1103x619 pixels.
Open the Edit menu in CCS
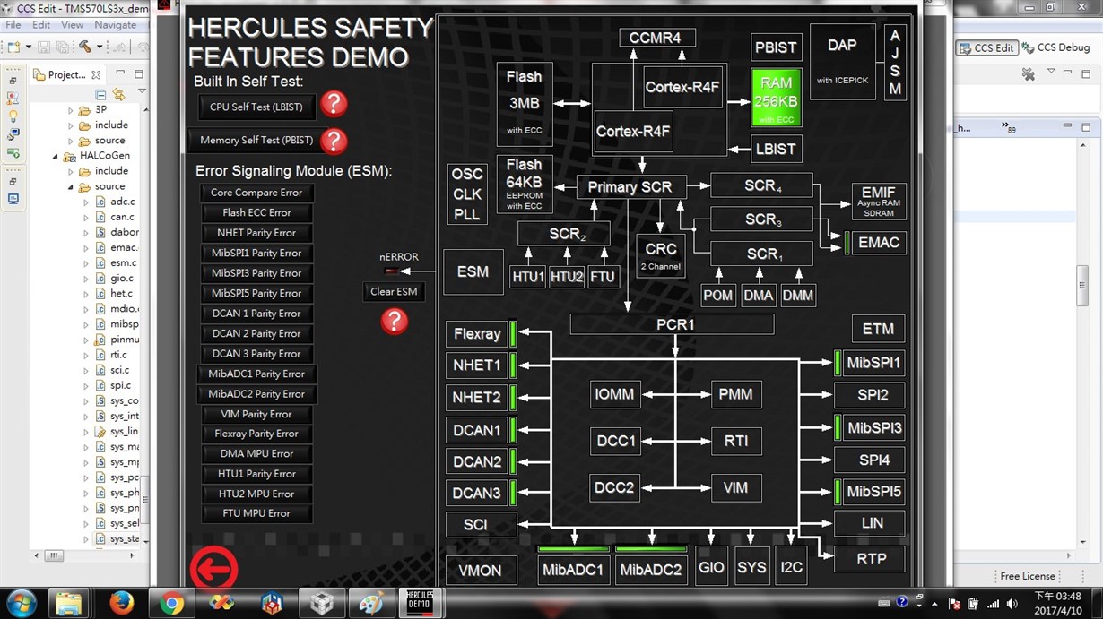point(41,25)
